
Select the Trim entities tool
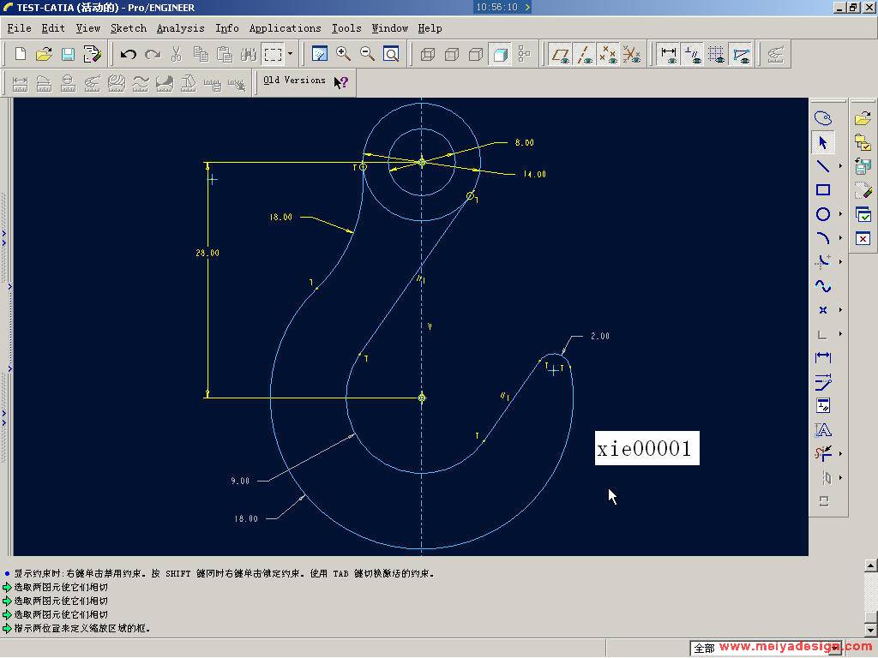(822, 453)
